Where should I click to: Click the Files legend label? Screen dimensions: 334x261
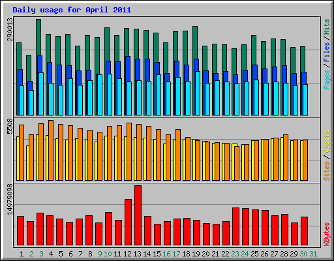click(x=327, y=52)
